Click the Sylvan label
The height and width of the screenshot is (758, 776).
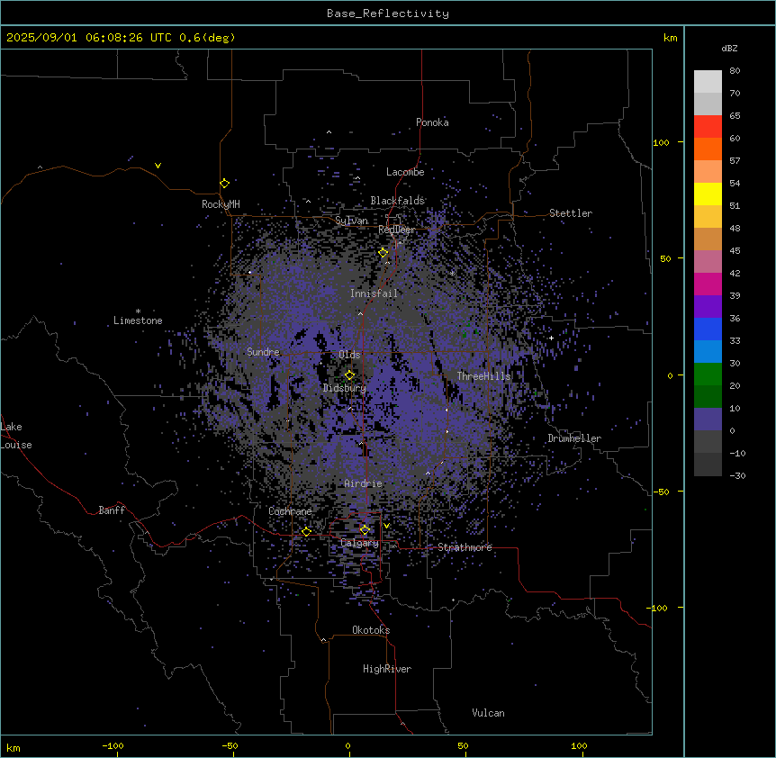pyautogui.click(x=351, y=221)
